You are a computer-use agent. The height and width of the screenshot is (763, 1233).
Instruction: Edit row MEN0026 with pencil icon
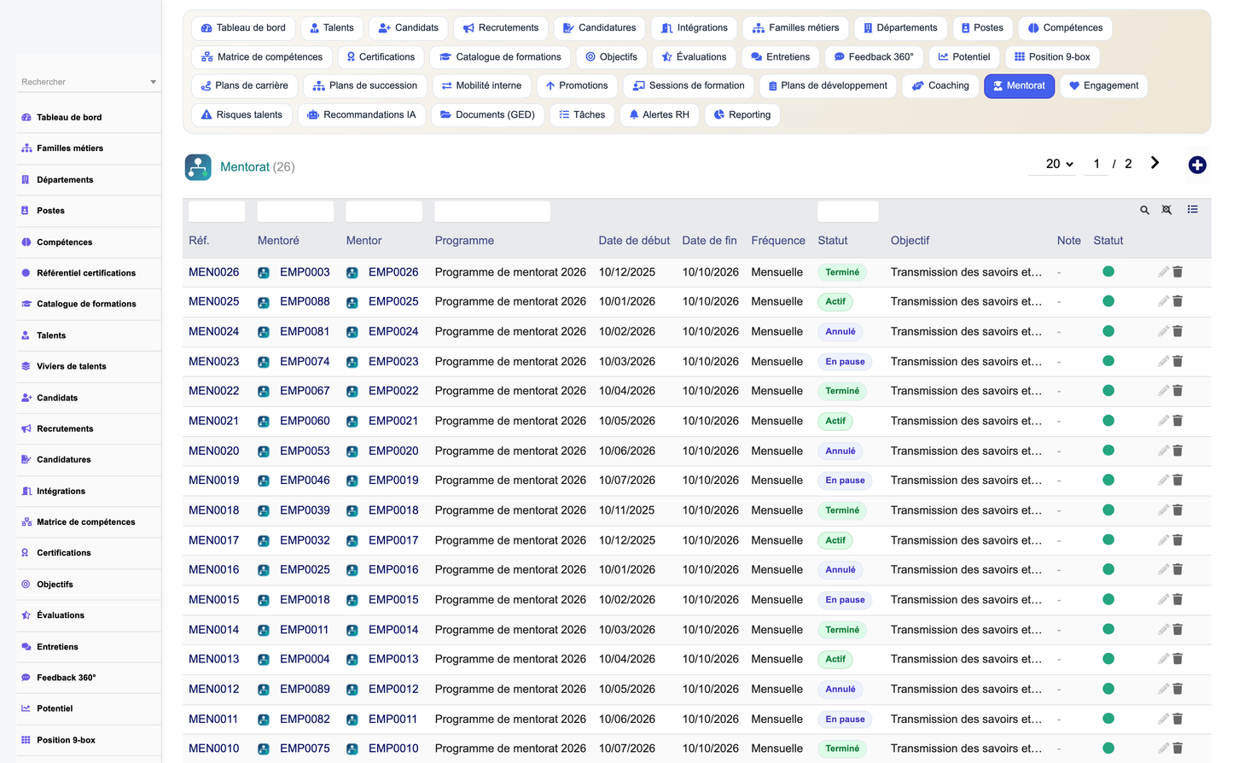click(x=1163, y=271)
